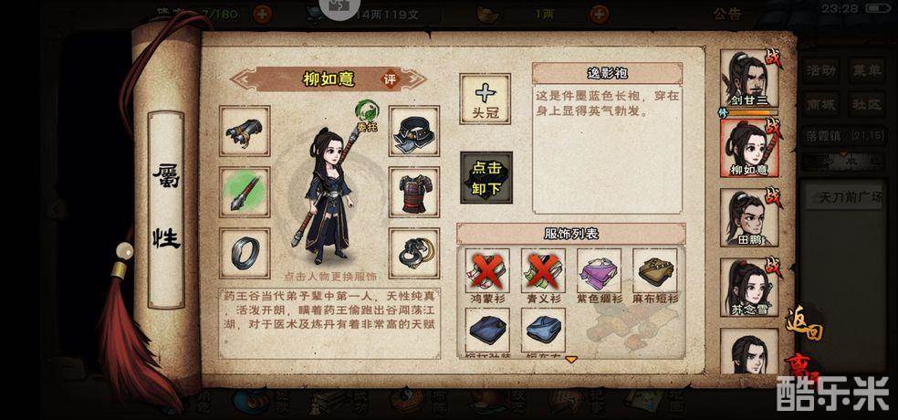Select character 田鹏 portrait
Screen dimensions: 898x420
[749, 217]
